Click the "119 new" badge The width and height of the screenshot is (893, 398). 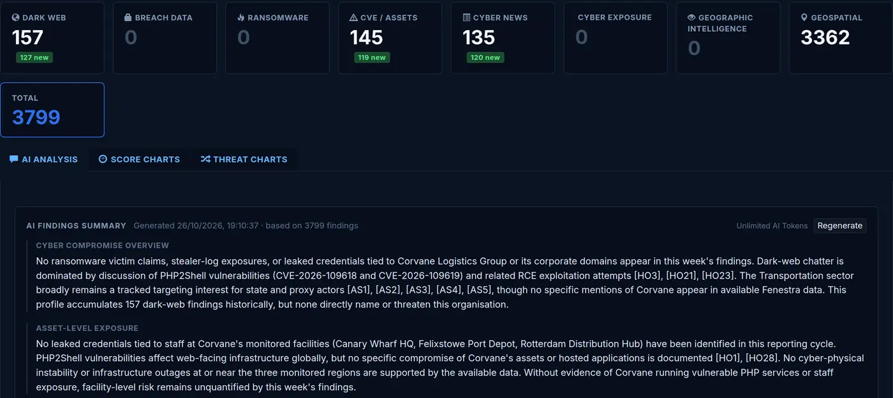pos(372,57)
